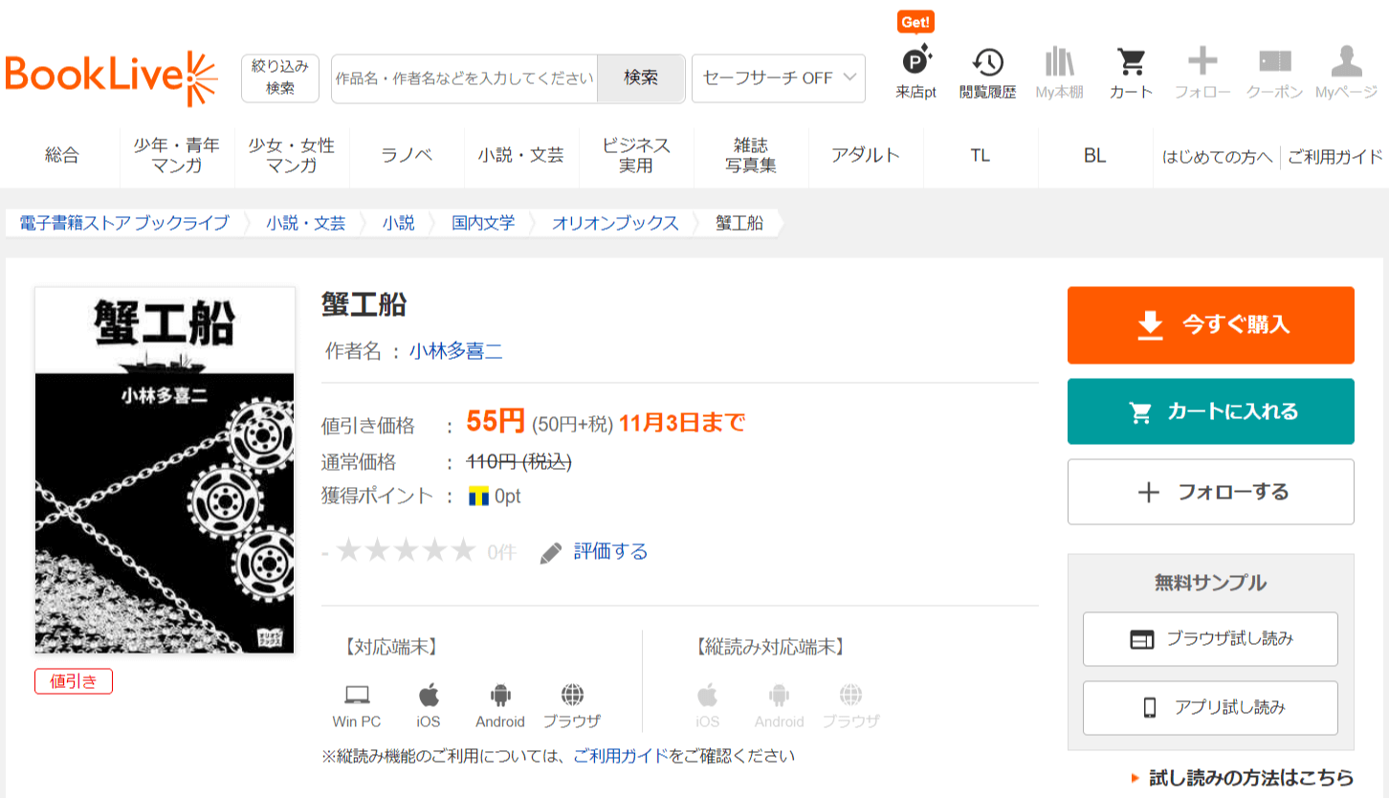Click the フォロー plus icon in header
Screen dimensions: 1389x798
1202,63
